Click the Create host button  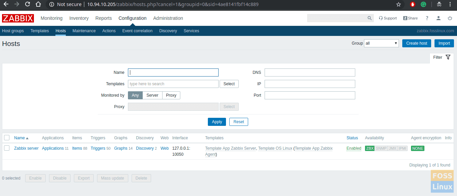[x=417, y=43]
